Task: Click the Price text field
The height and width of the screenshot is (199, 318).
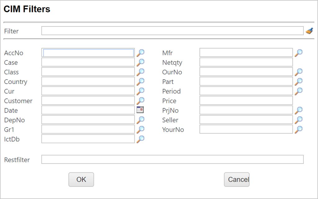Action: coord(246,100)
